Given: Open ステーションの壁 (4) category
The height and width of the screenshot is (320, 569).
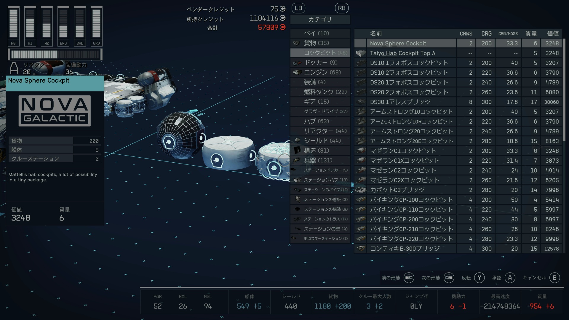Looking at the screenshot, I should (x=320, y=229).
